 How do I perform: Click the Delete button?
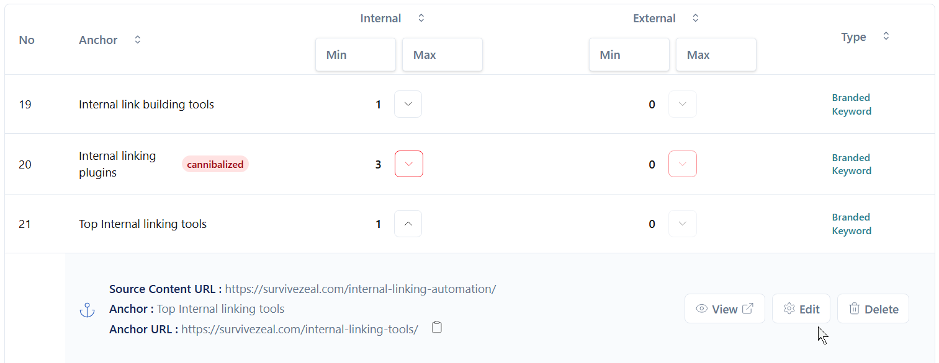[873, 308]
